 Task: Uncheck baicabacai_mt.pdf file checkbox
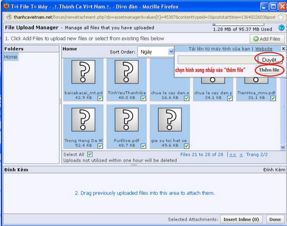click(100, 98)
